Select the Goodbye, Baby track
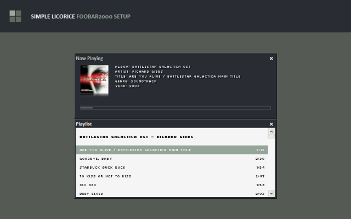This screenshot has width=351, height=219. point(172,159)
